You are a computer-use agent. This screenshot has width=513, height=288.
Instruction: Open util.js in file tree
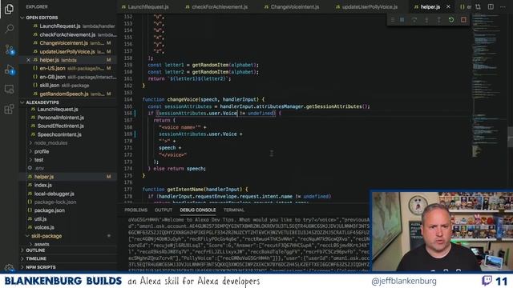point(40,219)
